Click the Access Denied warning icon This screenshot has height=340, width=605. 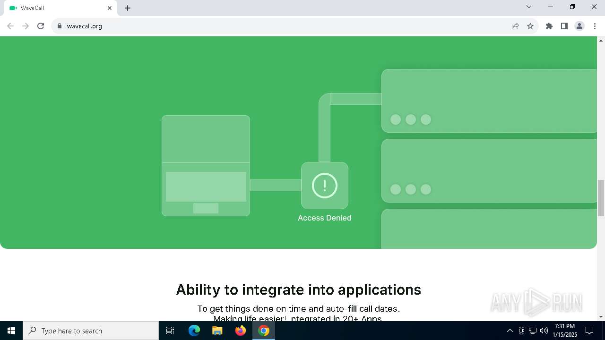[325, 185]
